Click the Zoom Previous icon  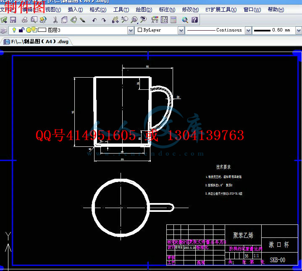144,20
